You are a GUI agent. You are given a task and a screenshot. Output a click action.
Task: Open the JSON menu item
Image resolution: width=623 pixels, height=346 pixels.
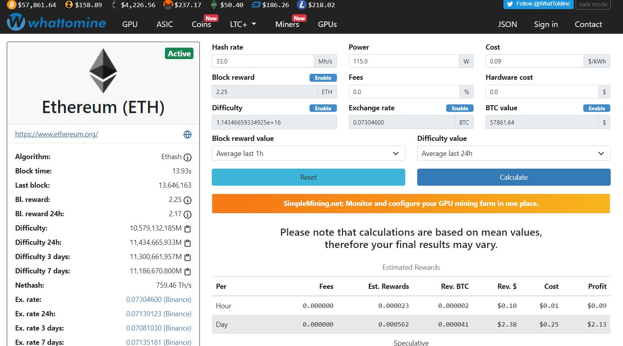[x=507, y=24]
